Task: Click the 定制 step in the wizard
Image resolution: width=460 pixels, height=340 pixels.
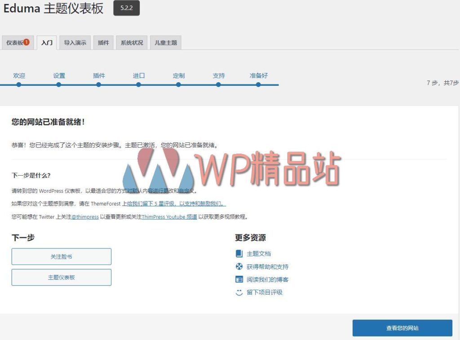Action: pos(178,84)
